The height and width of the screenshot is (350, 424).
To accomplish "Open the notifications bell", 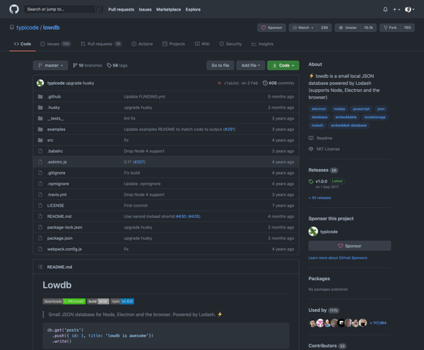I will tap(385, 9).
